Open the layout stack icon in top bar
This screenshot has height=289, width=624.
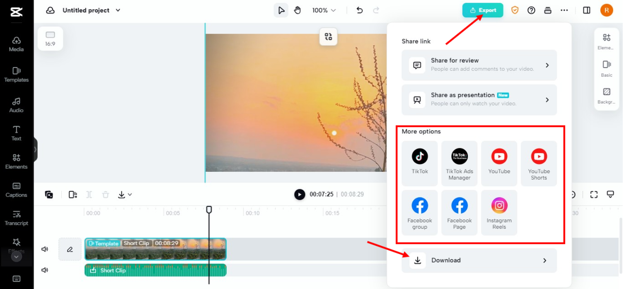[548, 10]
